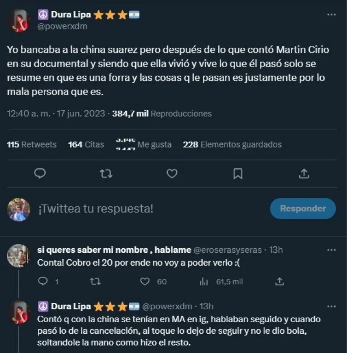The height and width of the screenshot is (353, 347).
Task: Share the main tweet
Action: (x=304, y=173)
